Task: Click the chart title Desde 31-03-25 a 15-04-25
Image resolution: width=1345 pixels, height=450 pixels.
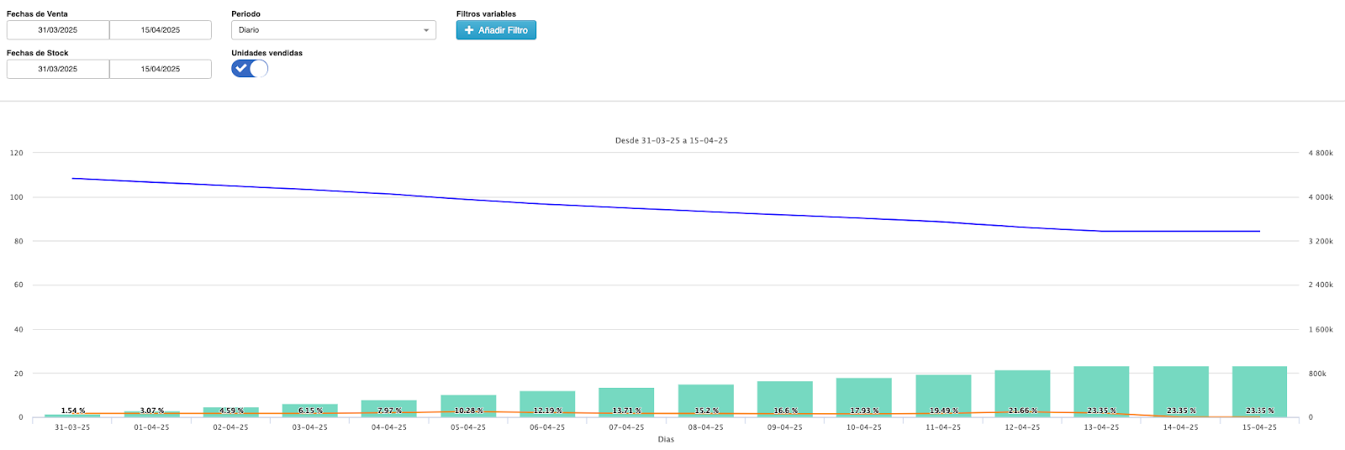Action: [671, 140]
